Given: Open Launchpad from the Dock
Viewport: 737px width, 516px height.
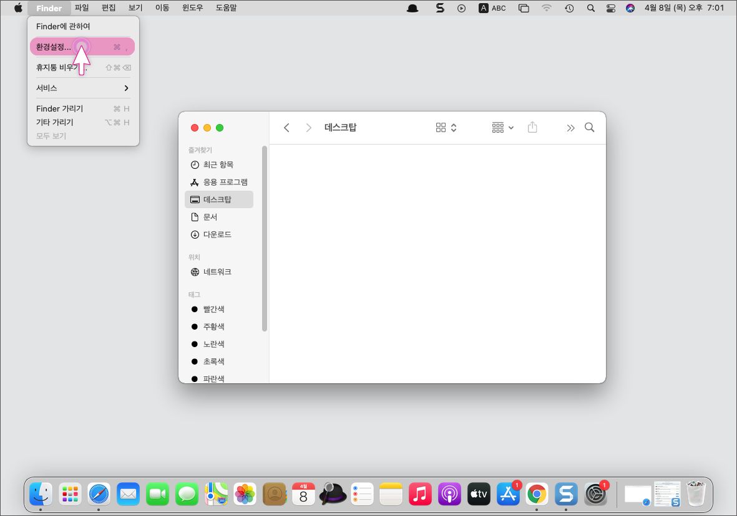Looking at the screenshot, I should (69, 494).
